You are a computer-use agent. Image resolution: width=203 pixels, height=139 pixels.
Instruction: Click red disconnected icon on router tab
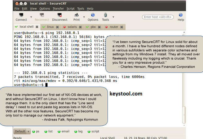coord(106,27)
